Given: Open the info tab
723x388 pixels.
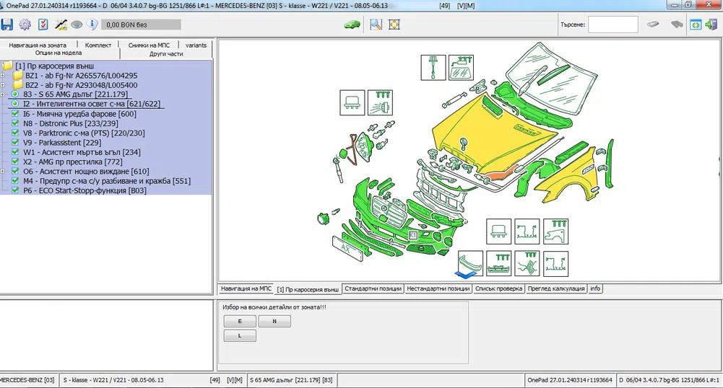Looking at the screenshot, I should pos(595,288).
